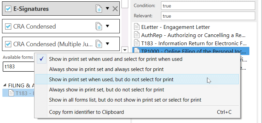Select the ELetter - Engagement Letter document icon

[137, 27]
